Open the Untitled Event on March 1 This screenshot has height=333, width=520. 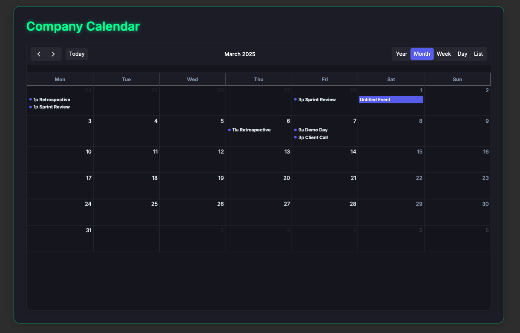click(391, 100)
